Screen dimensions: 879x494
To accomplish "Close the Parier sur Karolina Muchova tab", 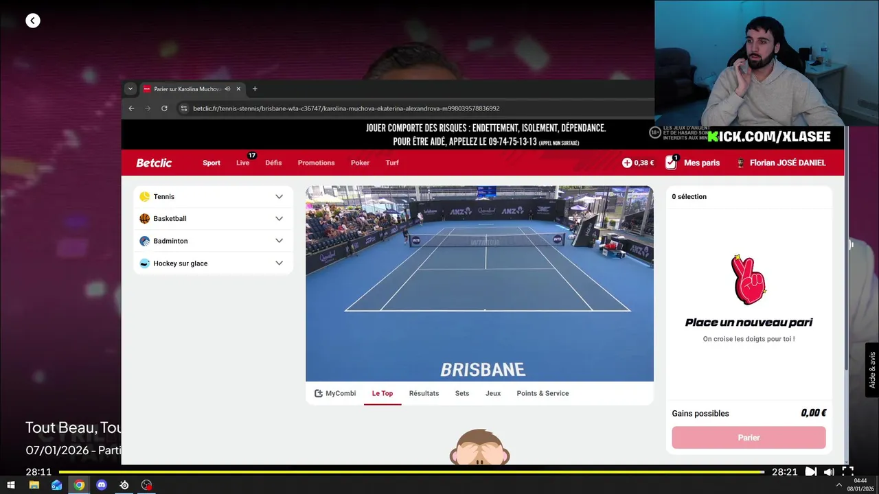I will pyautogui.click(x=239, y=89).
